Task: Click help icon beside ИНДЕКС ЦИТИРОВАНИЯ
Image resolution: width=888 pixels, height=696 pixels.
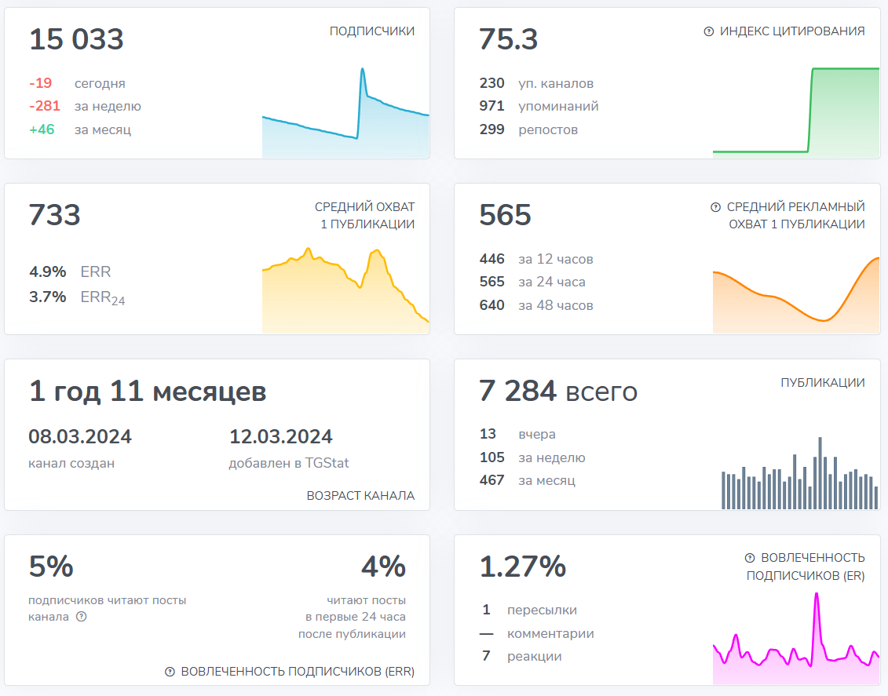Action: (x=709, y=31)
